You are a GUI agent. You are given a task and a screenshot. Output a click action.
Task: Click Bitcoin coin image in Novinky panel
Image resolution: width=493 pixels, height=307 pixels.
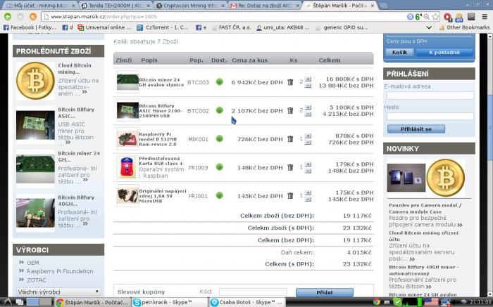pyautogui.click(x=446, y=178)
